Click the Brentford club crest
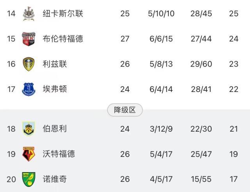 click(29, 39)
